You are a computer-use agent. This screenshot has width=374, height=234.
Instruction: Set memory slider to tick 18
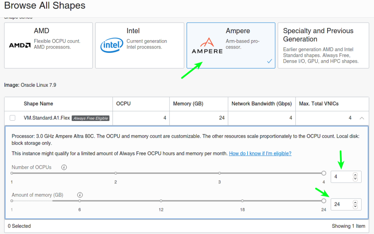pos(243,201)
